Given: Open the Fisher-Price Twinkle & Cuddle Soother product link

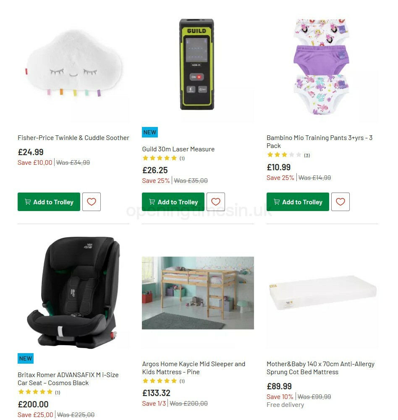Looking at the screenshot, I should click(x=73, y=137).
